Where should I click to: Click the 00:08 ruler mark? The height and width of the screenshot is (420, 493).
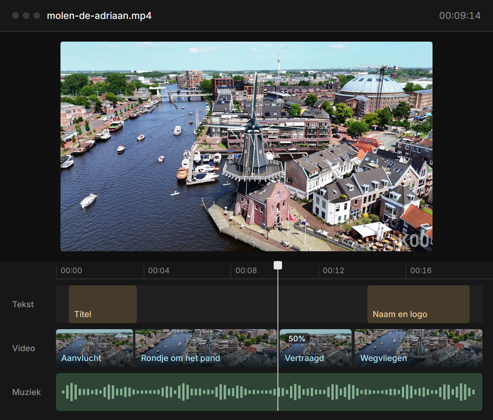246,271
